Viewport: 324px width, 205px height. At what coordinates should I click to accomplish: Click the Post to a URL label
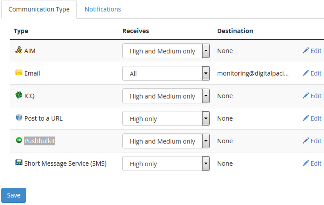tap(43, 118)
